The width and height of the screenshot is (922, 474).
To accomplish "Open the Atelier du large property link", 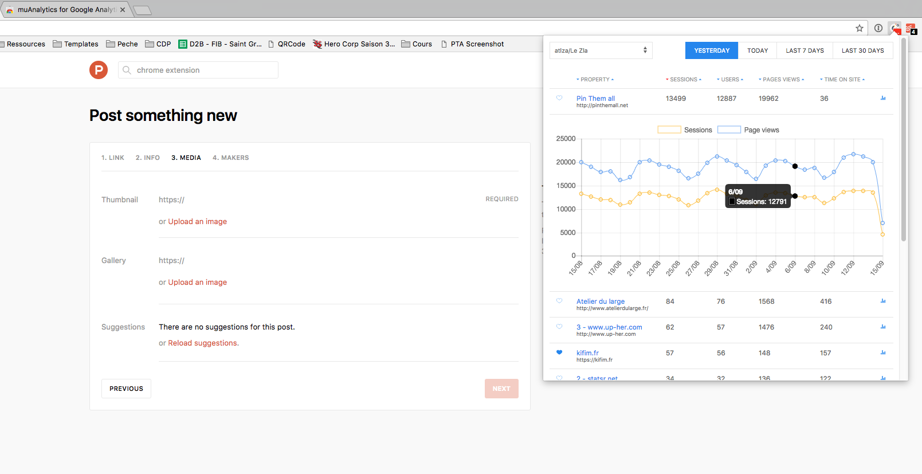I will pyautogui.click(x=601, y=301).
